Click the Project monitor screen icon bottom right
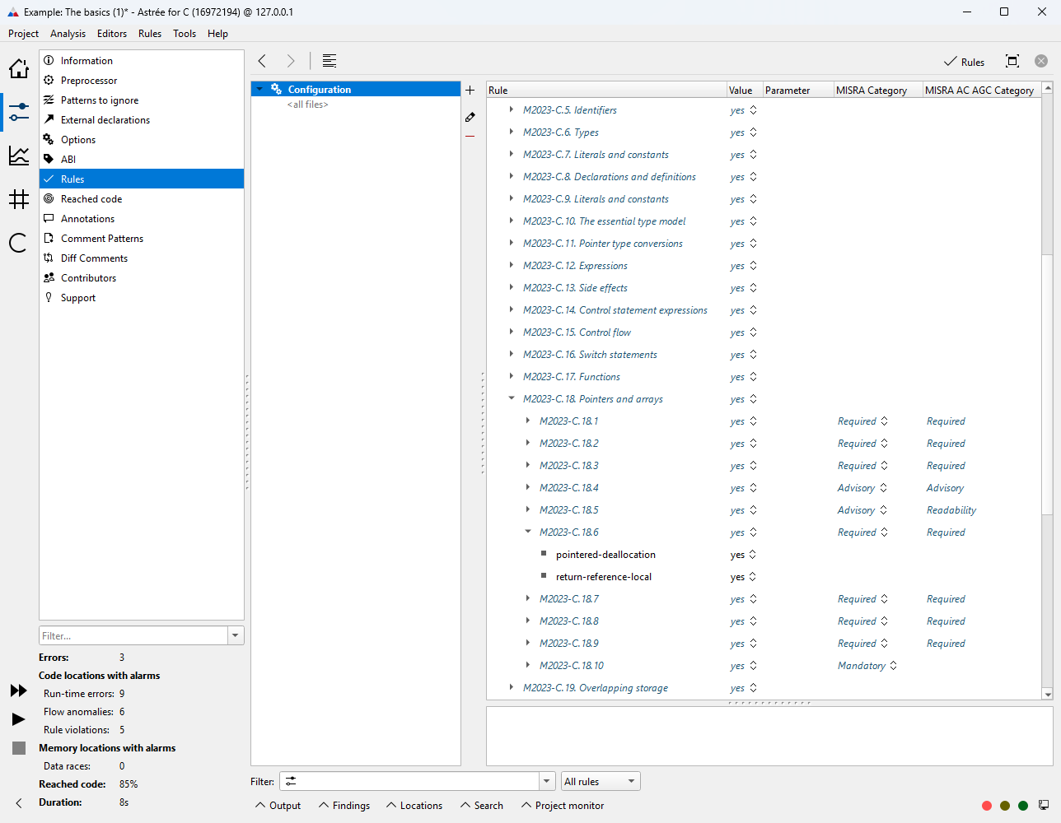 point(1045,805)
